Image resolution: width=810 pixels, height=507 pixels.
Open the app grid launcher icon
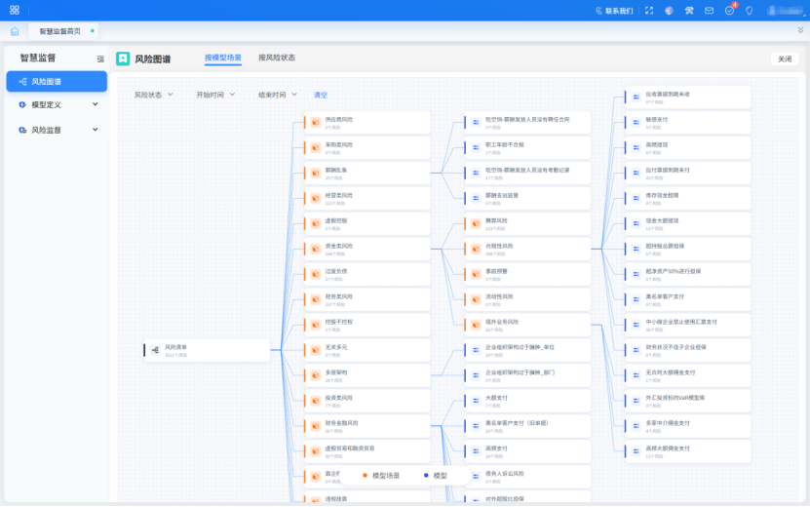[15, 10]
